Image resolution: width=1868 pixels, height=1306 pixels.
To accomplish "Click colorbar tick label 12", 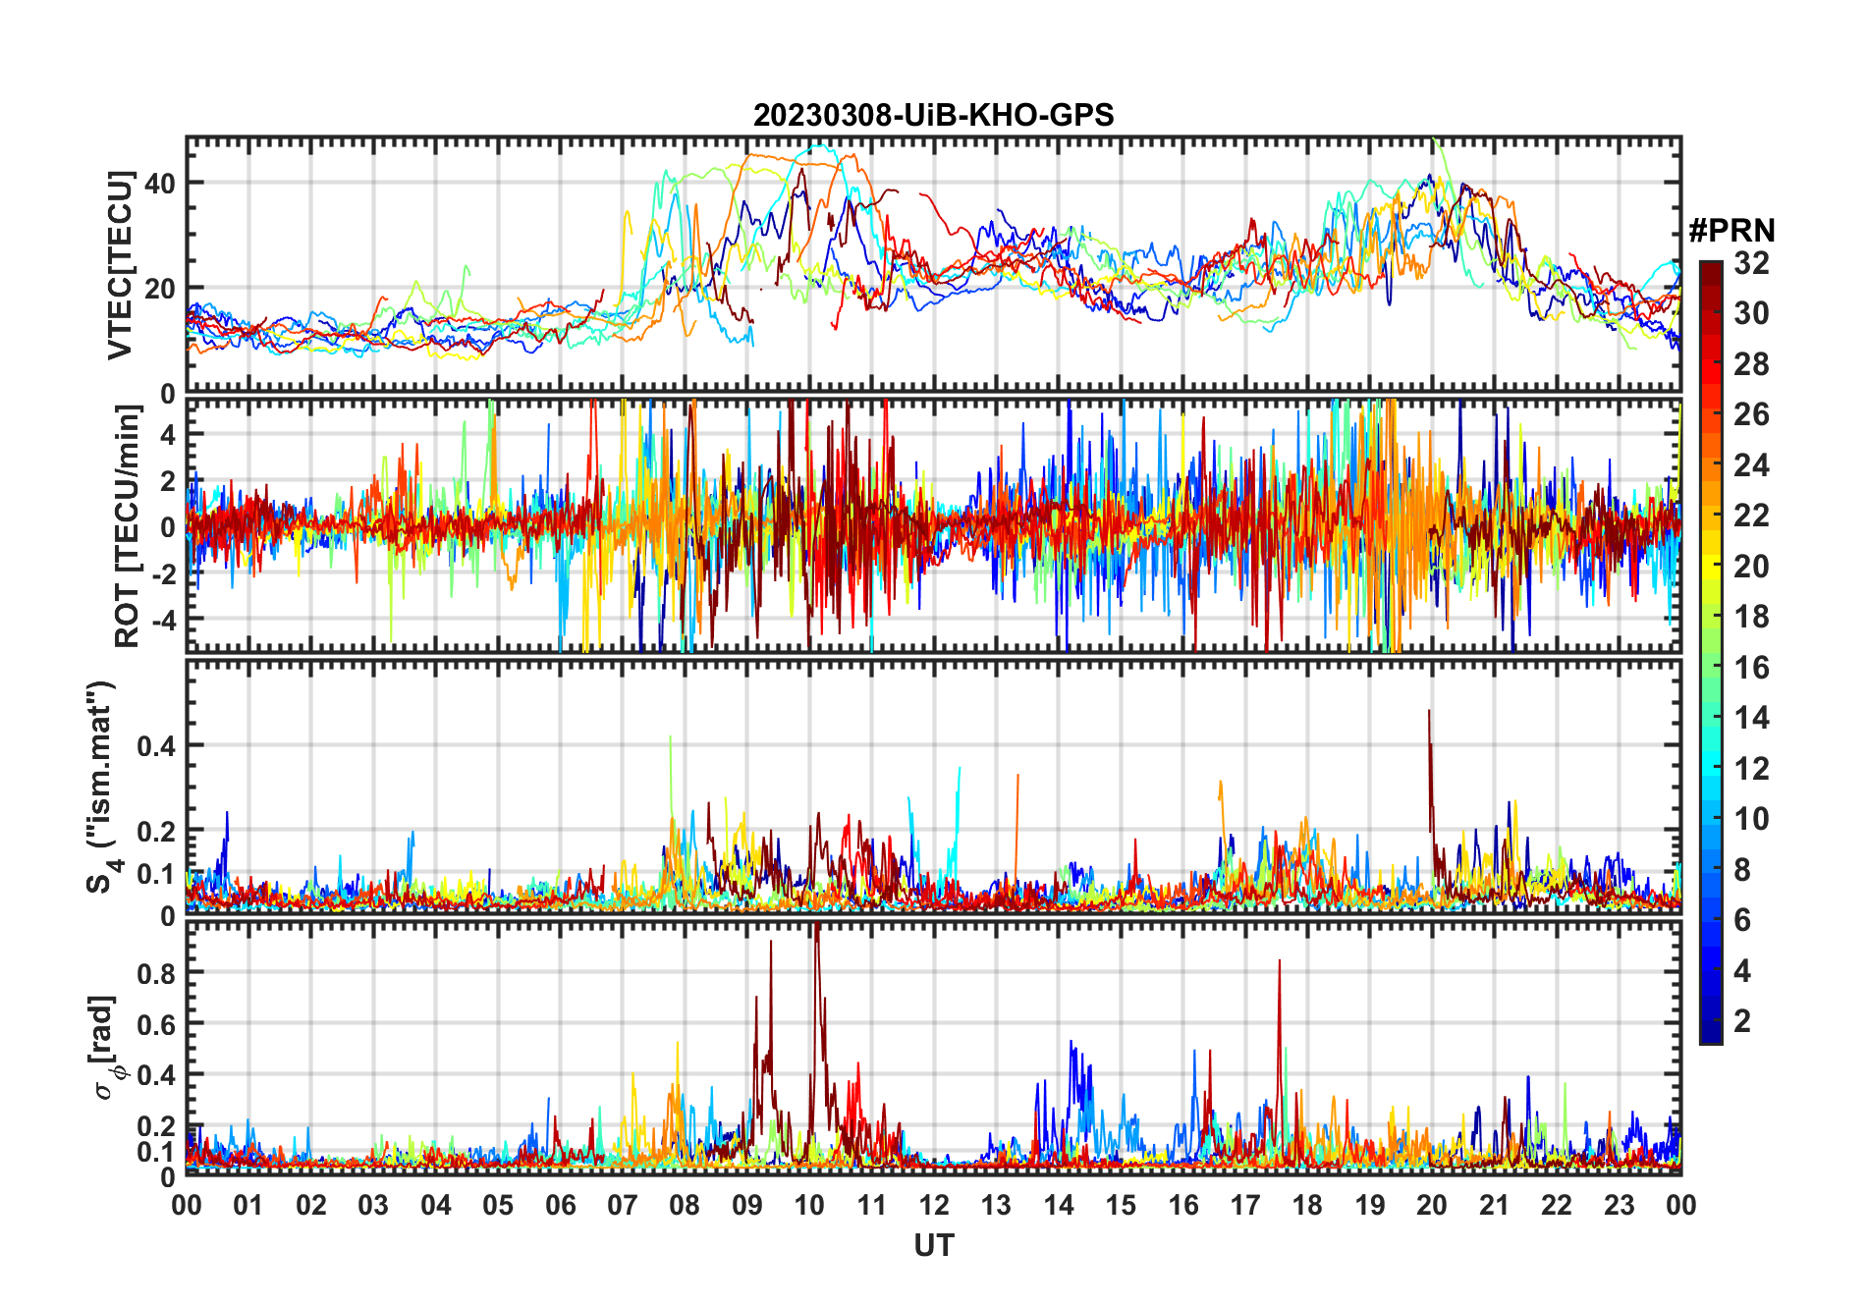I will [1751, 768].
